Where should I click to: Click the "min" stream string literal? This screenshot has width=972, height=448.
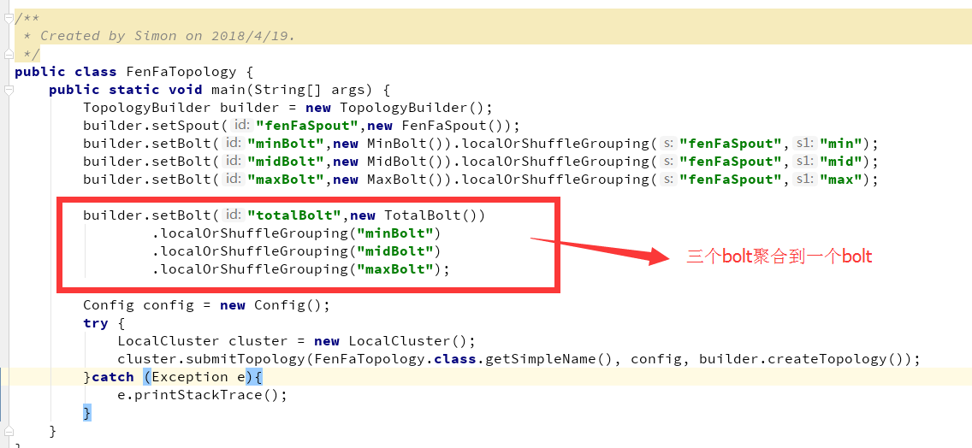click(841, 144)
